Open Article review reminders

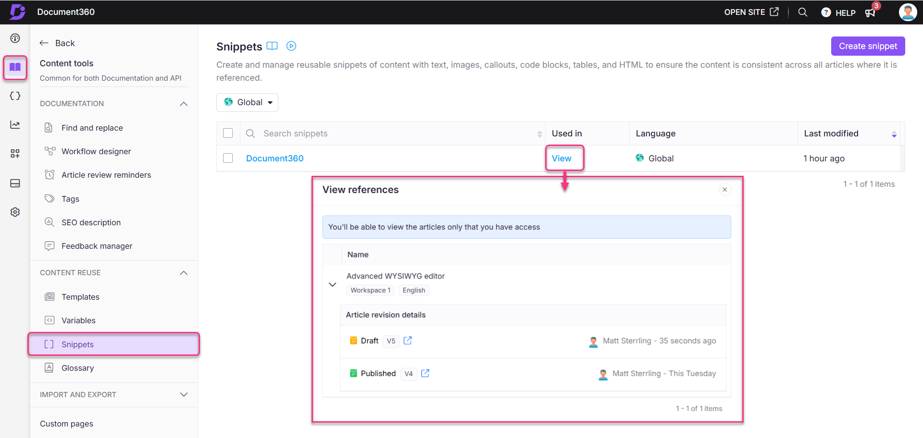point(106,175)
